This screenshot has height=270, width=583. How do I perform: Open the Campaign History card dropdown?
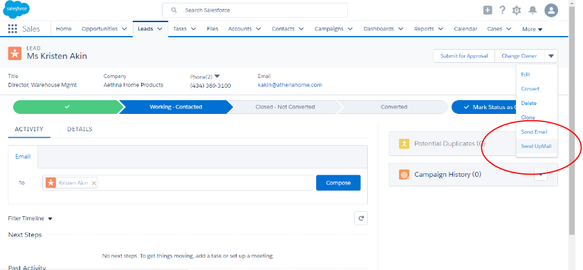541,174
